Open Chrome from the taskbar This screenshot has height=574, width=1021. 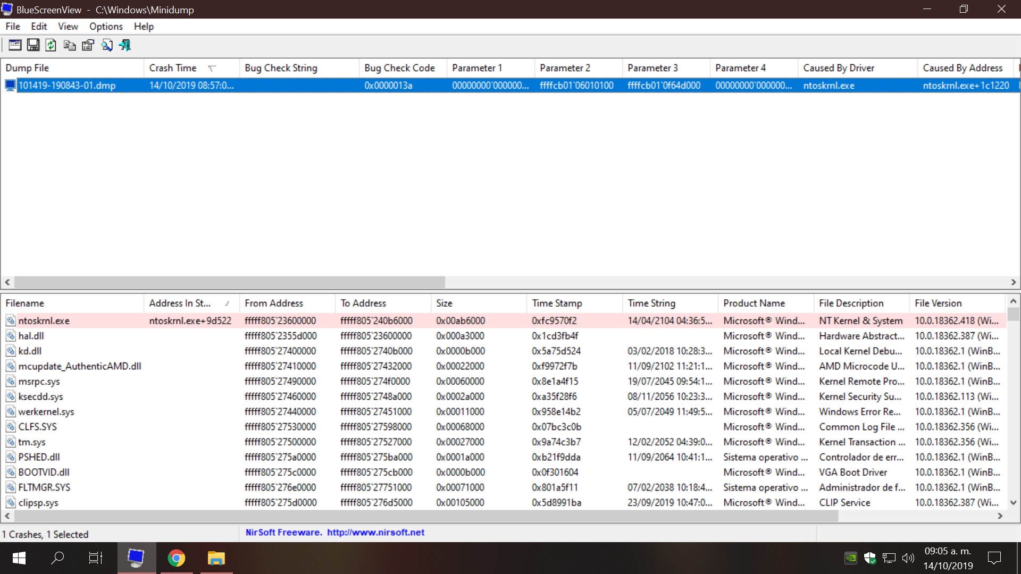(x=176, y=558)
